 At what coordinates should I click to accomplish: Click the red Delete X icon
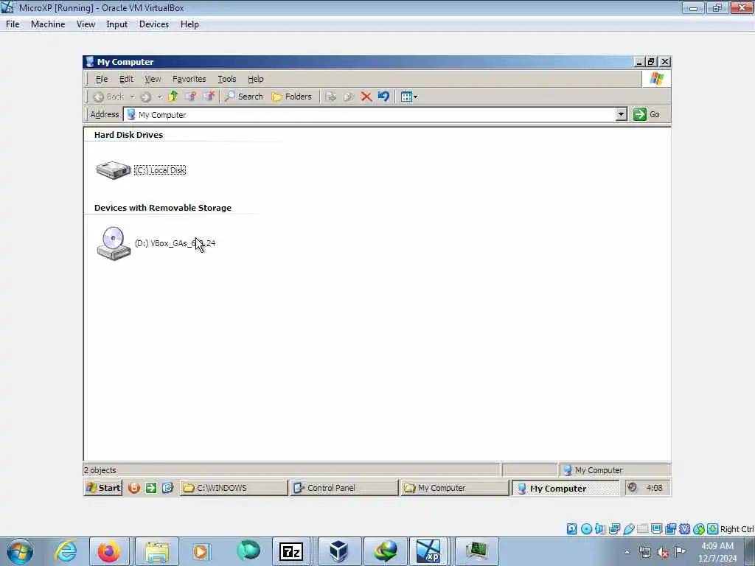pyautogui.click(x=366, y=97)
